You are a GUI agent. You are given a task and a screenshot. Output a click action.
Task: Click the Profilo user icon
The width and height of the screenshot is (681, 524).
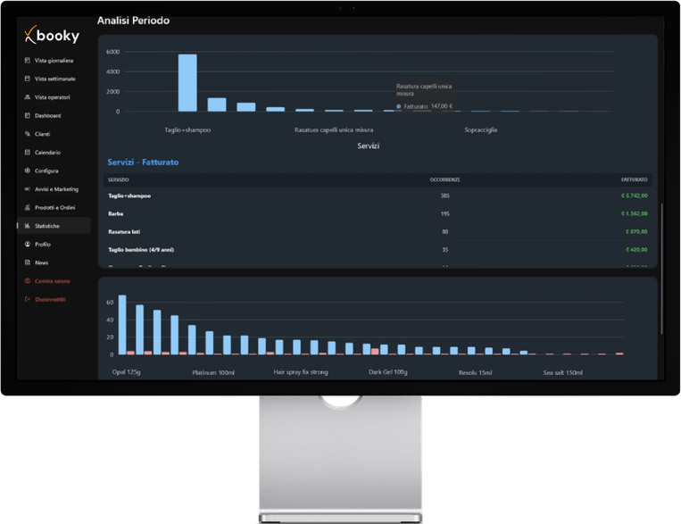point(28,245)
